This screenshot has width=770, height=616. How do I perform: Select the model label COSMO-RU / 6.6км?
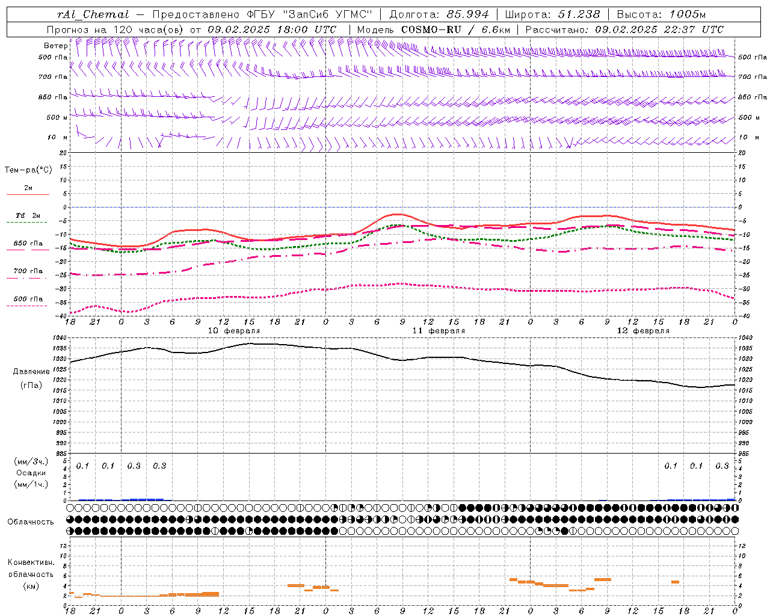456,29
